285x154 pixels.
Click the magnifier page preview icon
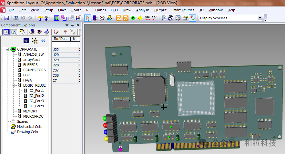coord(164,18)
